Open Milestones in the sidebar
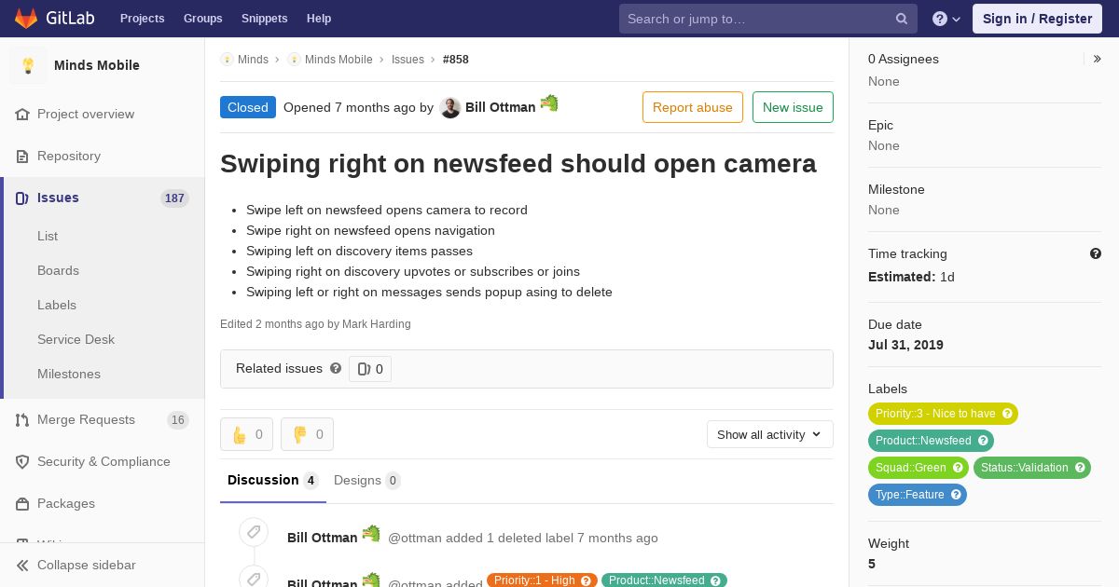The width and height of the screenshot is (1119, 587). 69,374
